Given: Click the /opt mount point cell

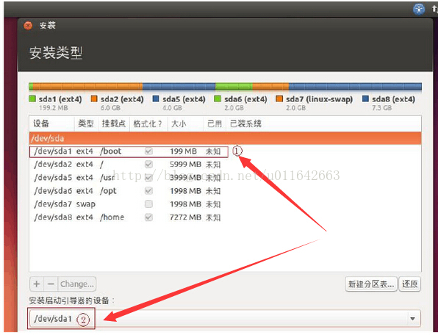Looking at the screenshot, I should tap(108, 191).
